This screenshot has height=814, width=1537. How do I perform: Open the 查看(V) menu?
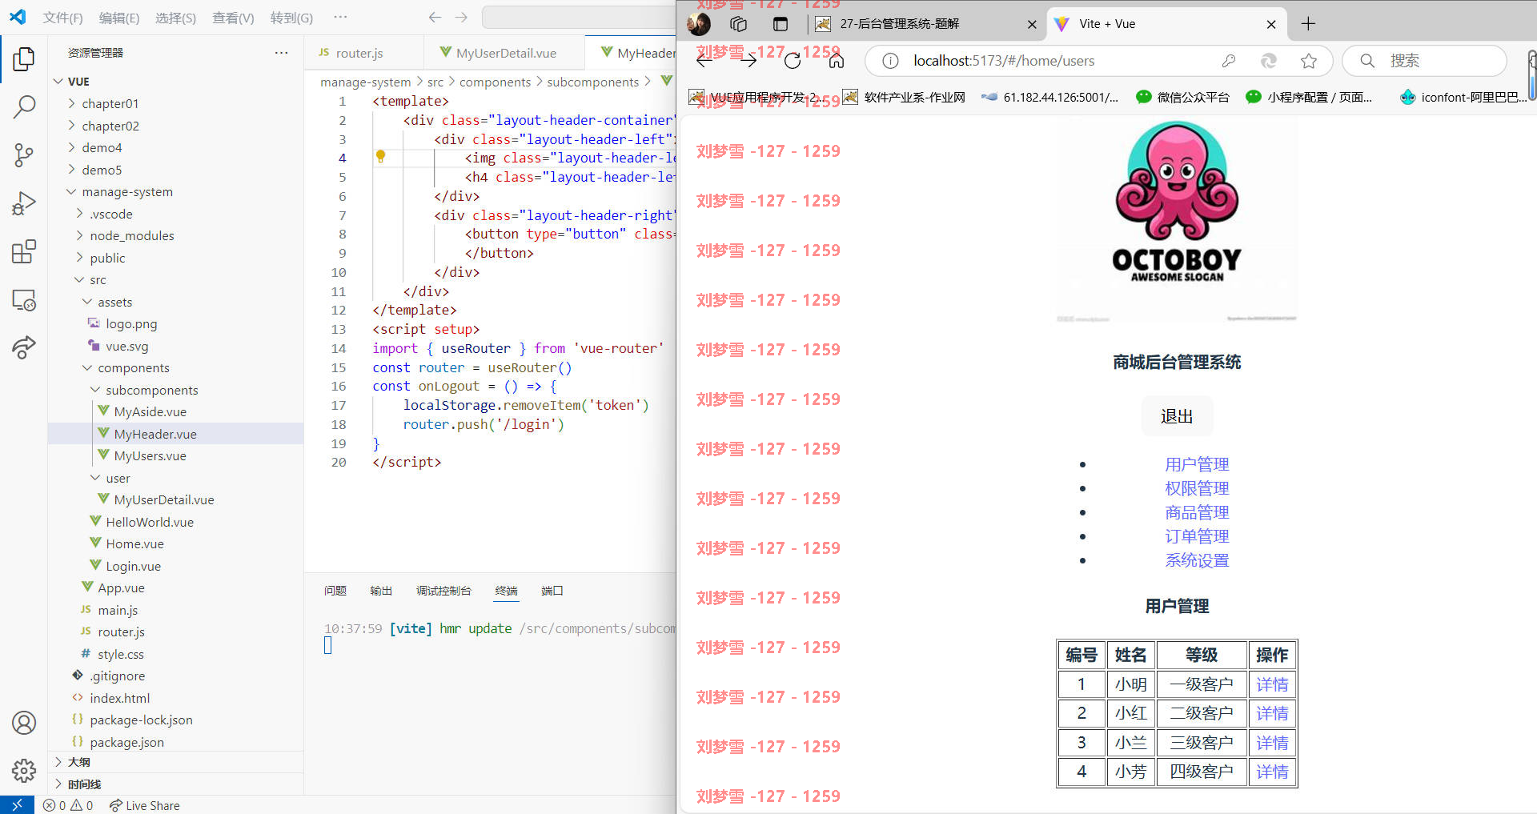pos(233,18)
